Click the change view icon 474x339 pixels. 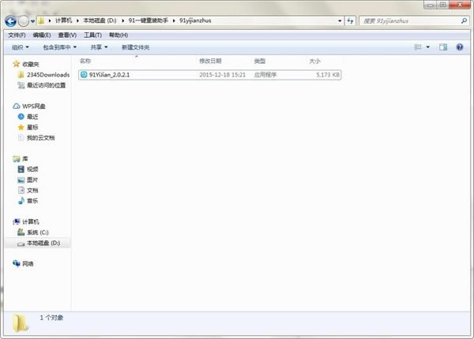pos(418,47)
